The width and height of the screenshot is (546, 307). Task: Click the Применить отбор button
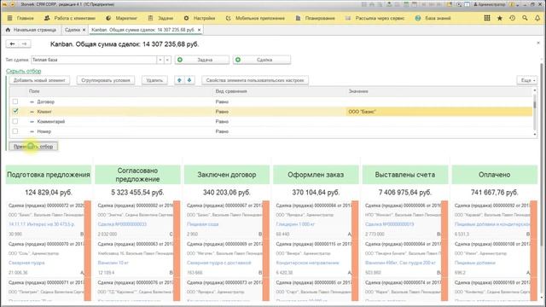[33, 147]
